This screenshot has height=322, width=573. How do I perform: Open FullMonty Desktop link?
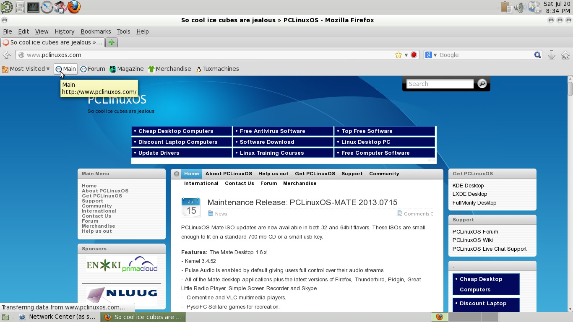(474, 203)
